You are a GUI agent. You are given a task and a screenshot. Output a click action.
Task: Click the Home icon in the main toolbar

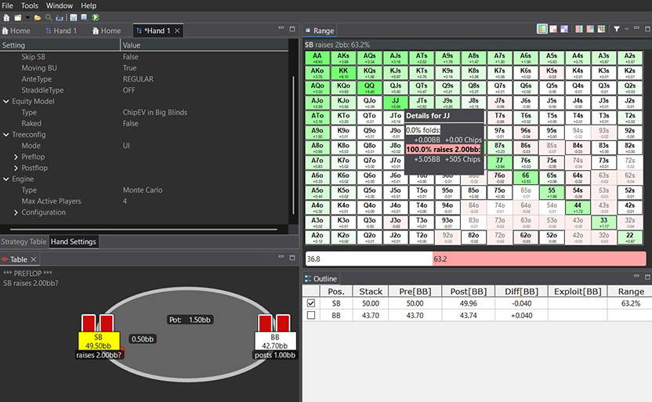coord(6,17)
